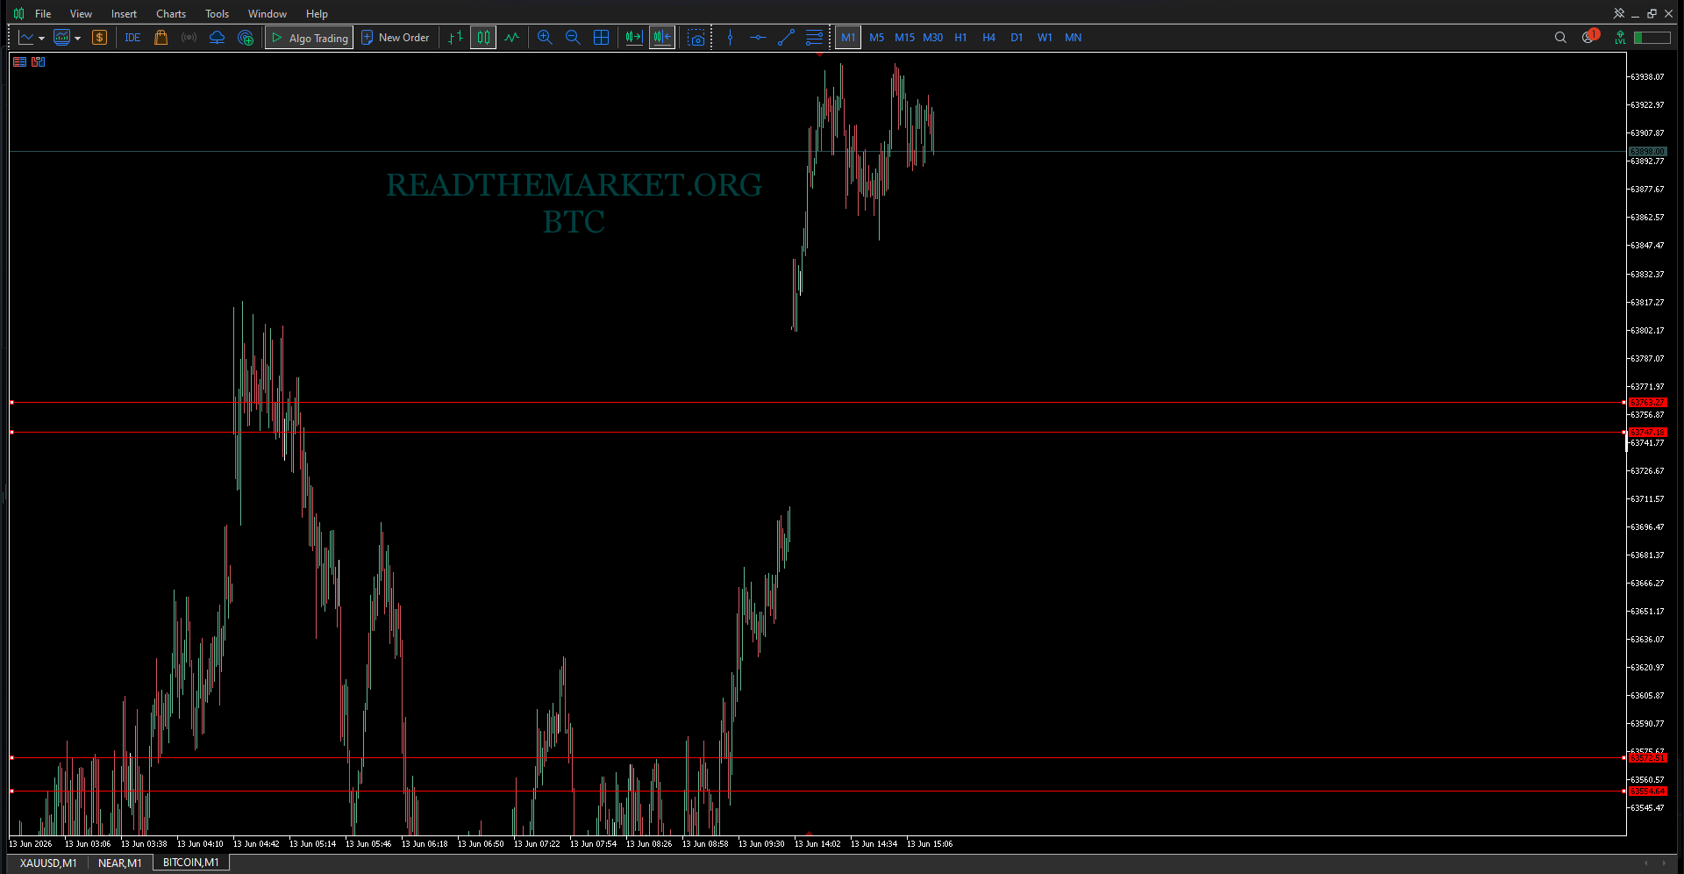The width and height of the screenshot is (1684, 874).
Task: Toggle the Algo Trading button
Action: point(310,38)
